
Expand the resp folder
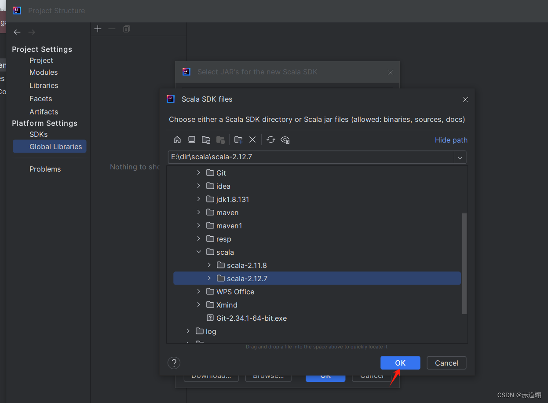click(199, 239)
